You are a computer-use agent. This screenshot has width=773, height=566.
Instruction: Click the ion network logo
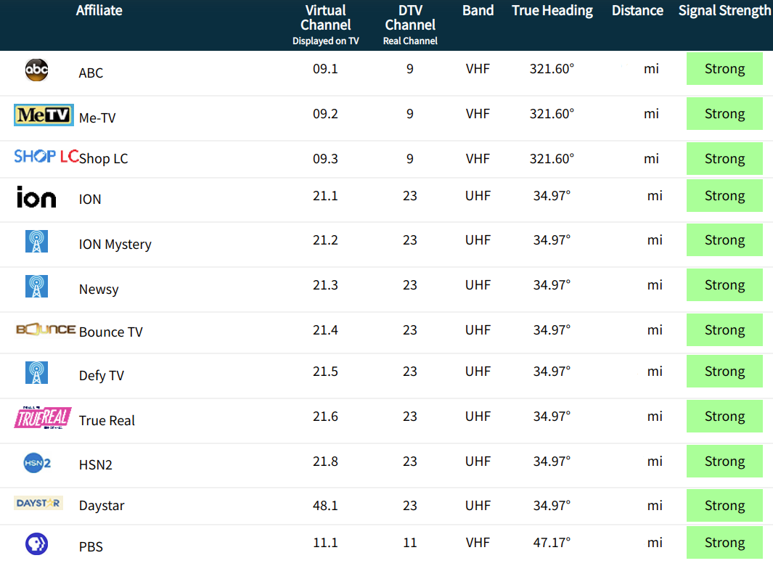(36, 197)
